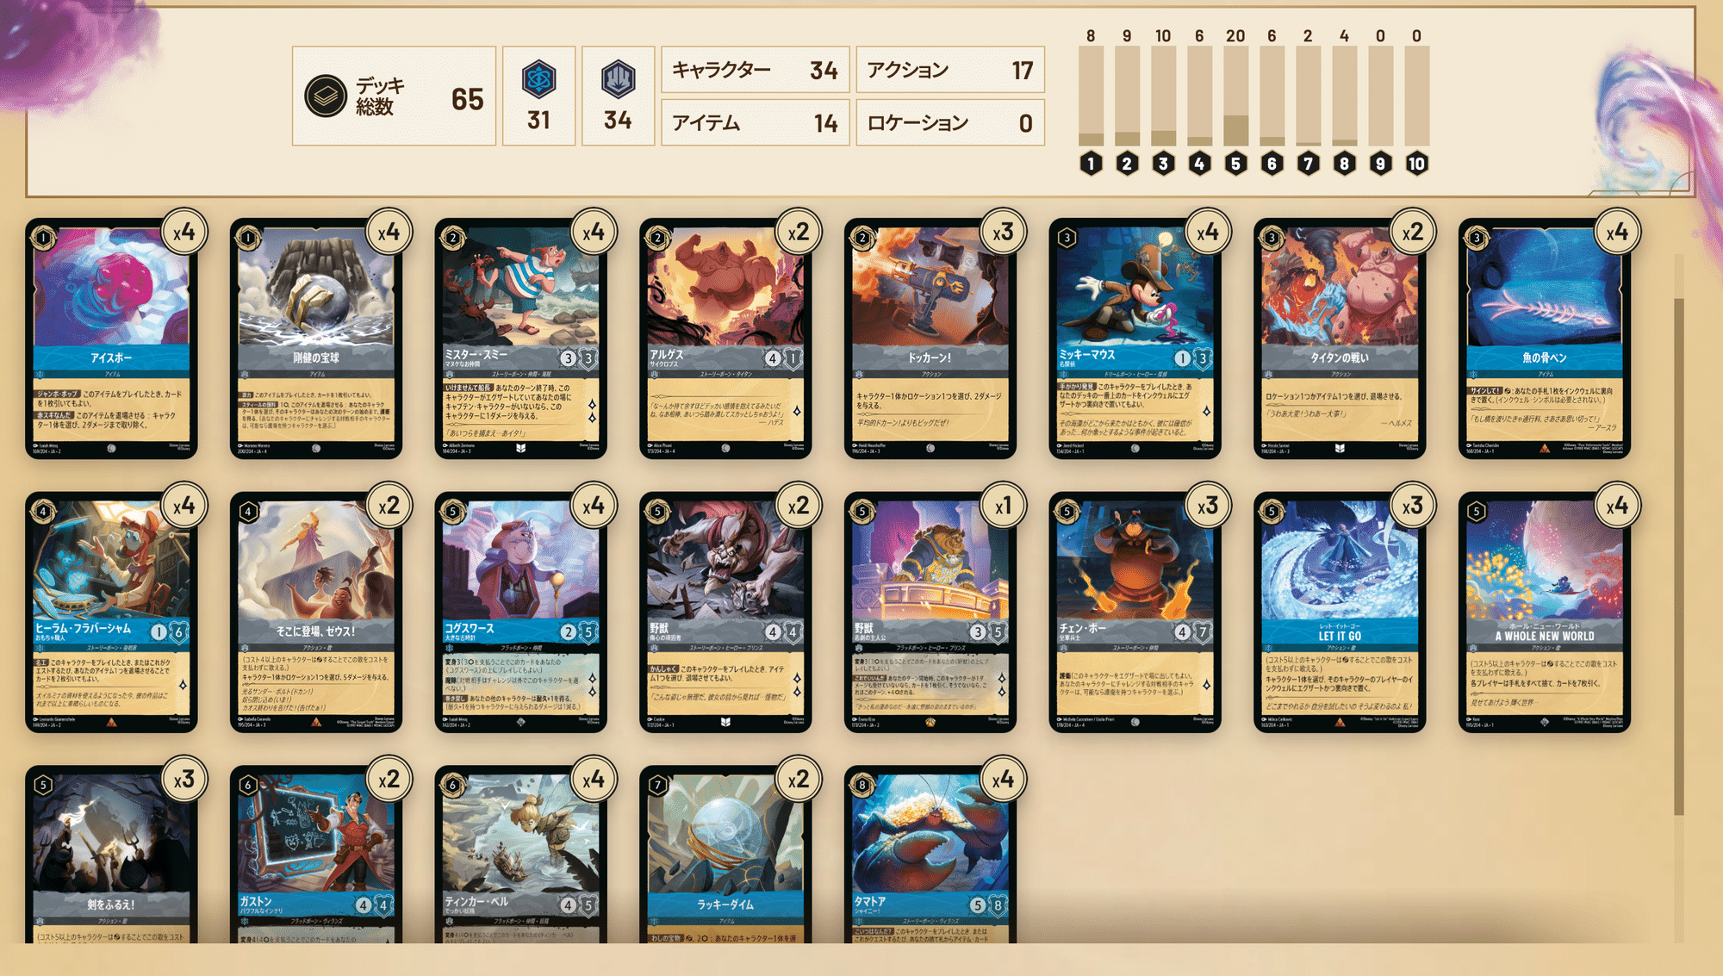The image size is (1723, 976).
Task: Open the アクション count box
Action: pyautogui.click(x=950, y=70)
